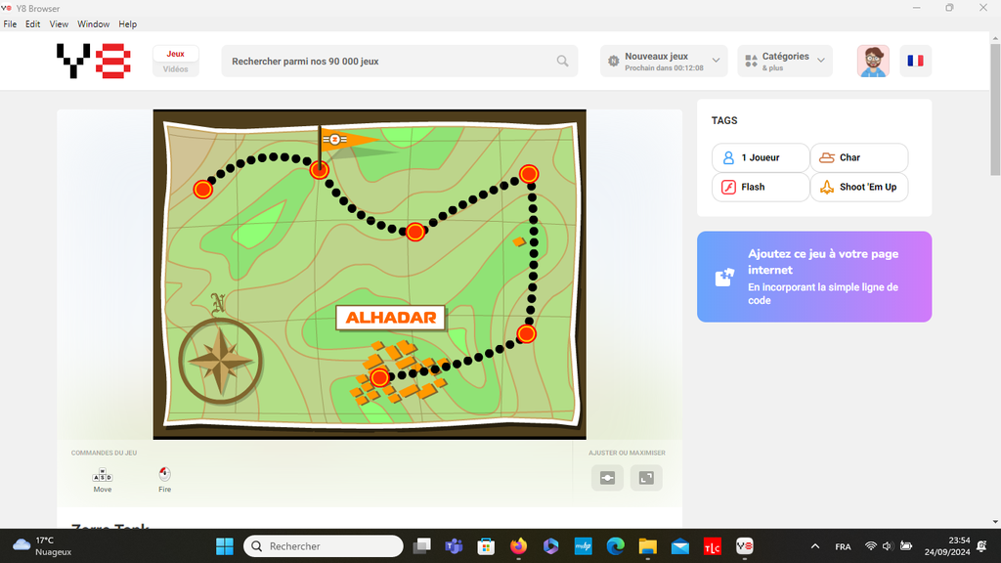
Task: Click the battery tray icon
Action: (906, 546)
